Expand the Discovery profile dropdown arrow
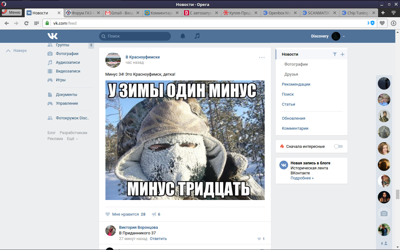 coord(344,37)
